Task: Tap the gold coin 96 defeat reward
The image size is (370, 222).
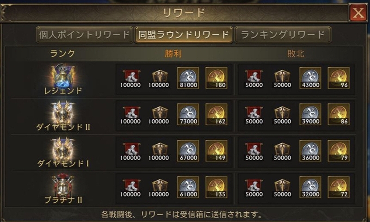Action: [339, 78]
